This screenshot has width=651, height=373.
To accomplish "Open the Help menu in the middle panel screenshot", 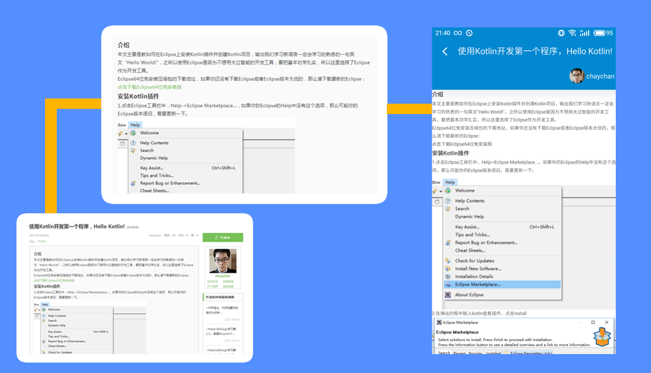I will click(x=135, y=125).
